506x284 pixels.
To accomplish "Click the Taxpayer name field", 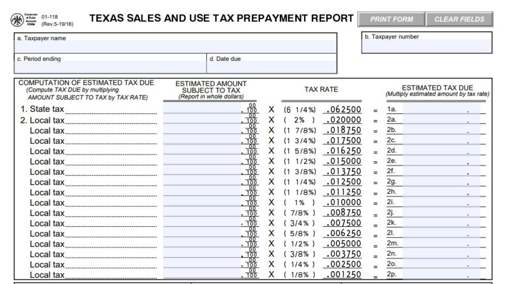I will (176, 46).
